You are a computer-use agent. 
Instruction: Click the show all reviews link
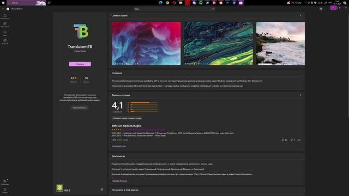coord(119,146)
